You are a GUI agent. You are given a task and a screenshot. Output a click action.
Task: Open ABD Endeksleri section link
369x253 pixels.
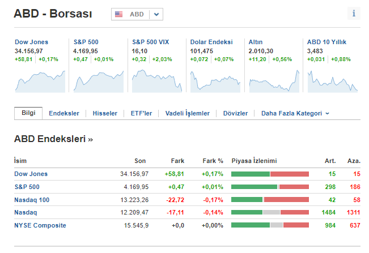pos(53,139)
